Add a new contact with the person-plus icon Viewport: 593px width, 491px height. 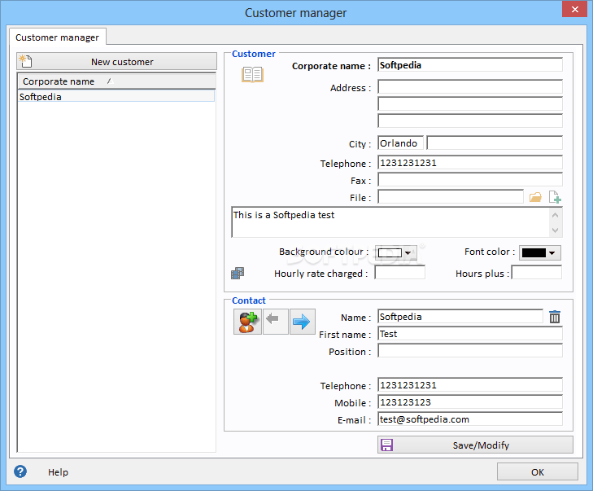[x=247, y=322]
